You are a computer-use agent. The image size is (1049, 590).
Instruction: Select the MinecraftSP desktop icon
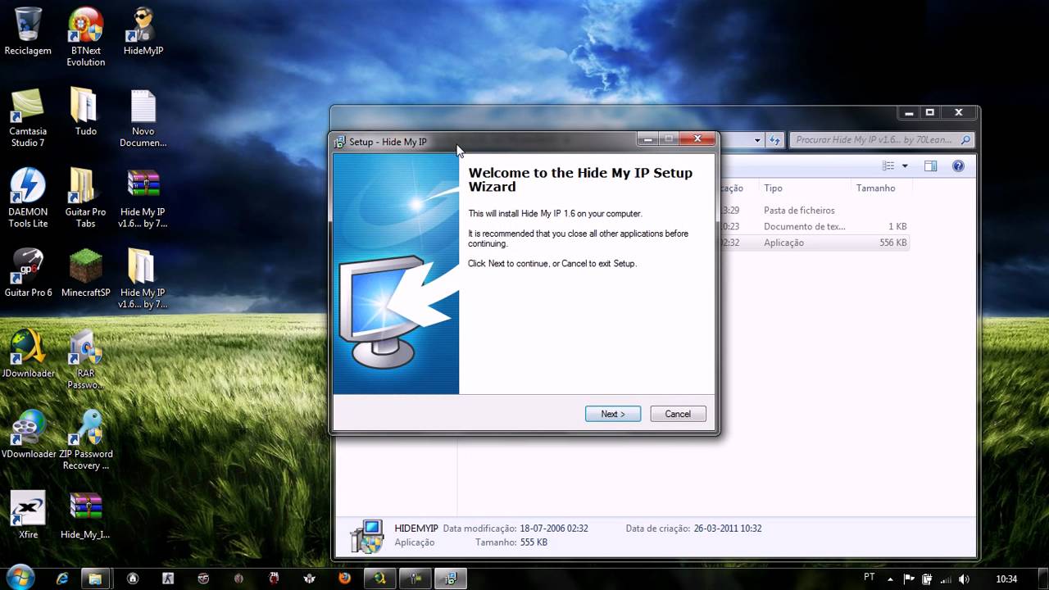click(x=85, y=273)
